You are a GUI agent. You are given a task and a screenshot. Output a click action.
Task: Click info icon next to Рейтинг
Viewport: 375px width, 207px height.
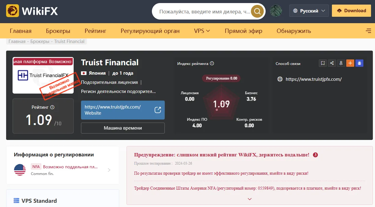tap(52, 107)
